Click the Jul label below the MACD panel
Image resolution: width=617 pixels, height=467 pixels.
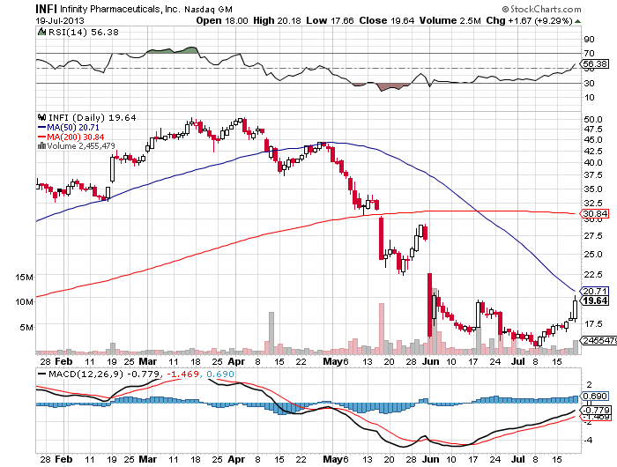pyautogui.click(x=518, y=459)
